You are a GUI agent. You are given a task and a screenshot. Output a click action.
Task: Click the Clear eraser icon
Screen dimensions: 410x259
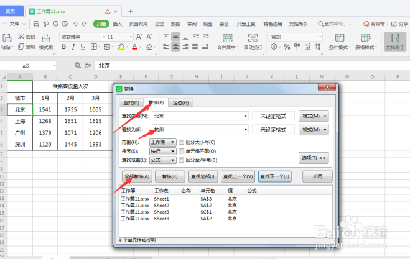149,47
